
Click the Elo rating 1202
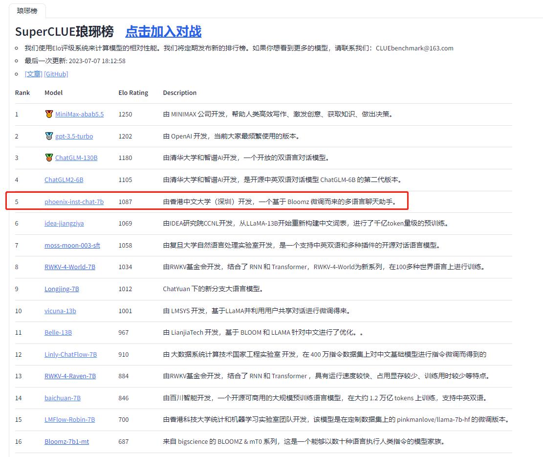pyautogui.click(x=125, y=136)
